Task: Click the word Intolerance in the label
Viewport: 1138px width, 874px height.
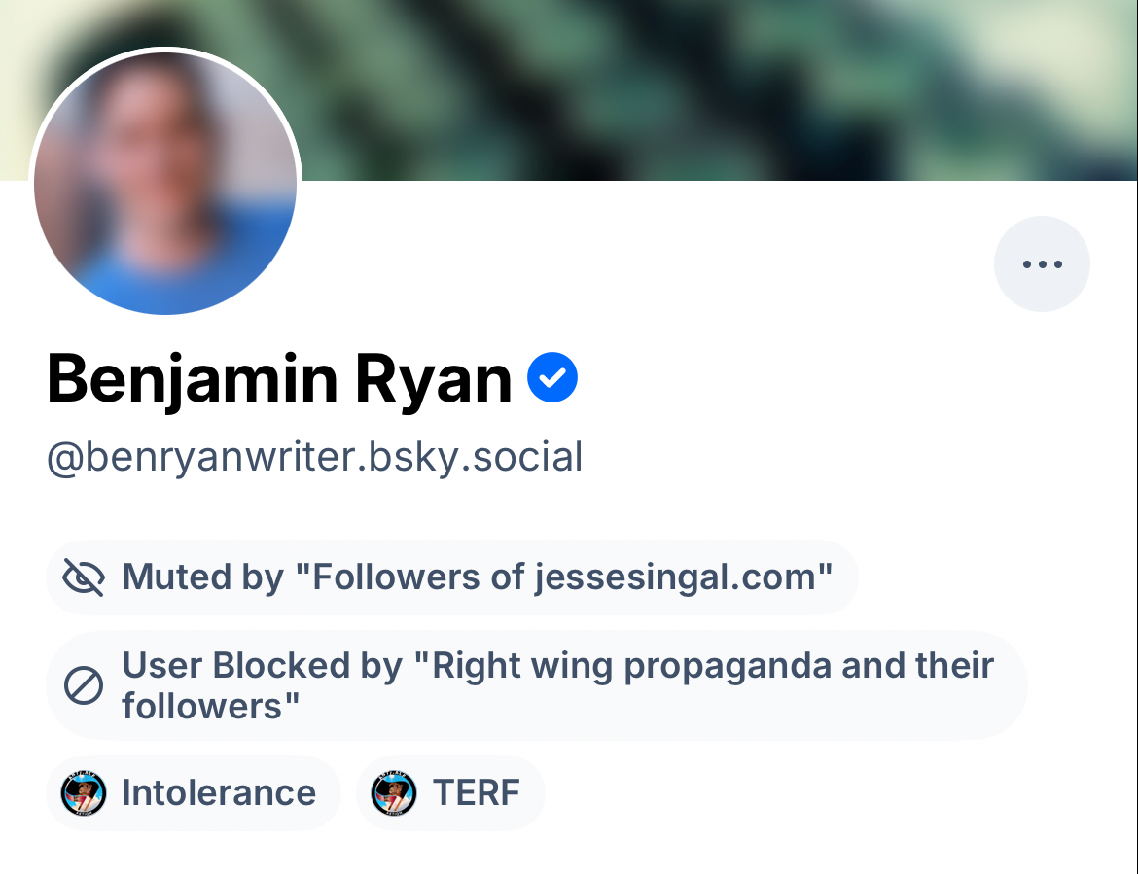Action: coord(219,793)
